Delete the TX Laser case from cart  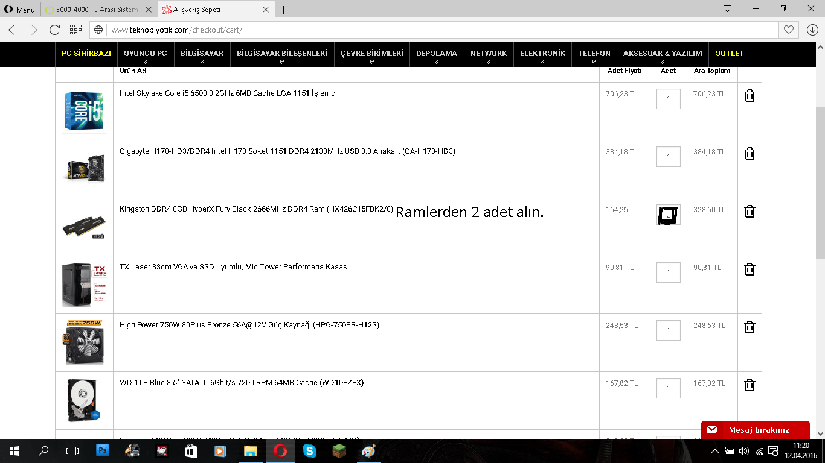[750, 269]
